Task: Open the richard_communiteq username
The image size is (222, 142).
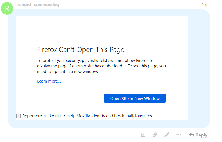Action: tap(38, 4)
